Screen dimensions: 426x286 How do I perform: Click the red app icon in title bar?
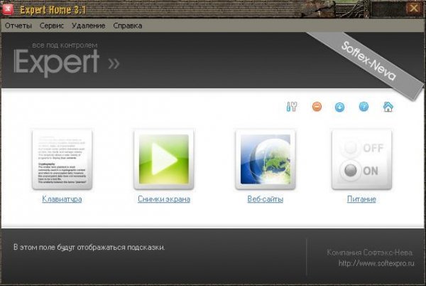(x=8, y=9)
